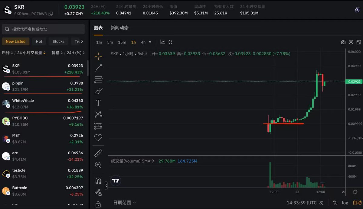The height and width of the screenshot is (209, 363).
Task: Select the text annotation tool
Action: (98, 103)
